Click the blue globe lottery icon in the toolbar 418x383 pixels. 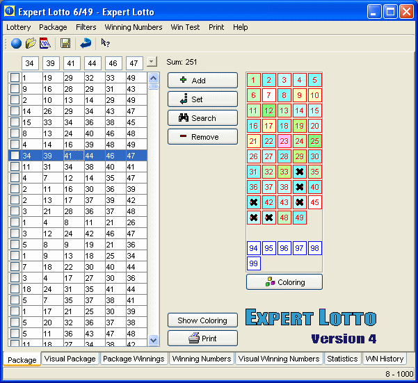point(16,43)
